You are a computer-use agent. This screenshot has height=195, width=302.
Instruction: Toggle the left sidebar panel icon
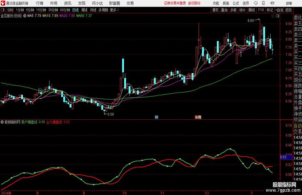click(x=3, y=10)
